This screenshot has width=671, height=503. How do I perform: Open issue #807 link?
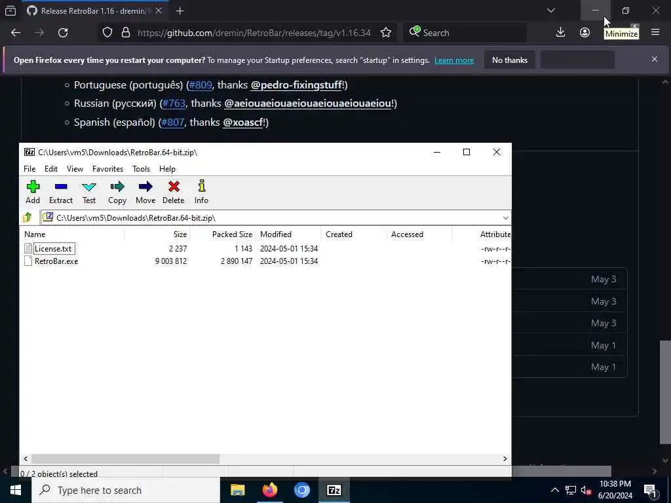(x=172, y=122)
